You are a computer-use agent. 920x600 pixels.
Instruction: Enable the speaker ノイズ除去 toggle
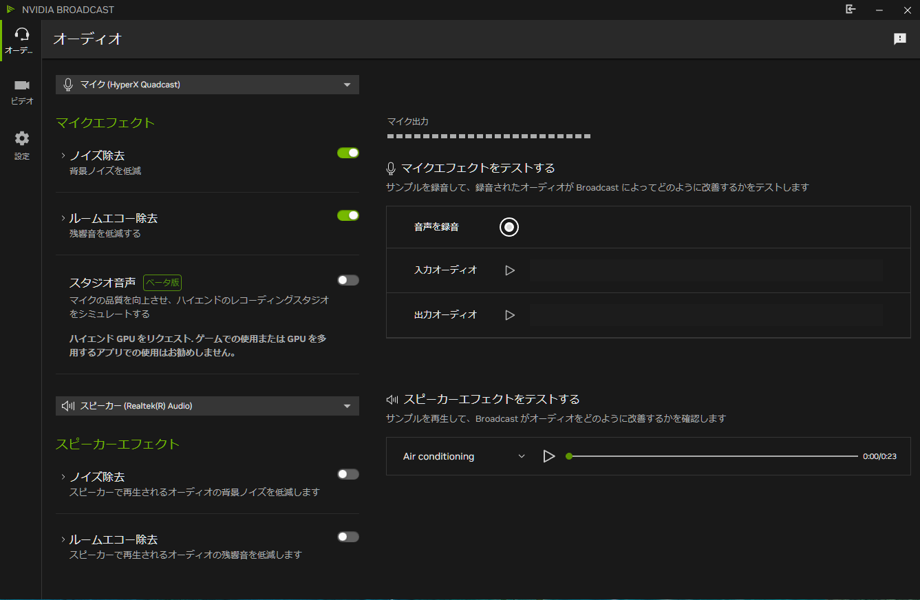click(348, 474)
